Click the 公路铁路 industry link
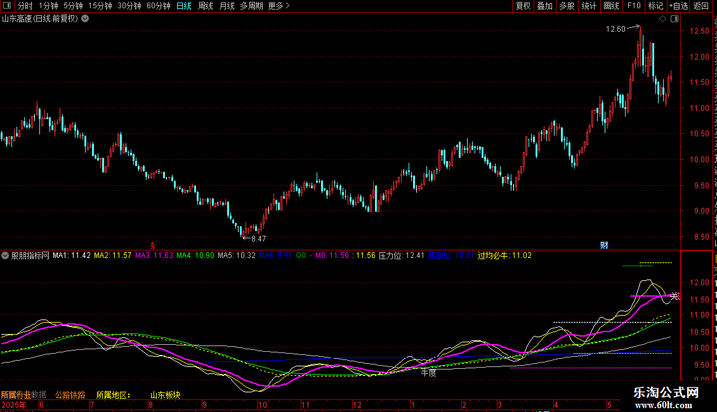This screenshot has width=717, height=412. click(70, 395)
